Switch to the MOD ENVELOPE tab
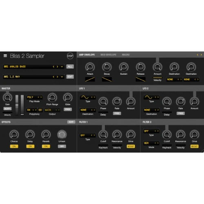The height and width of the screenshot is (204, 204). click(x=109, y=55)
